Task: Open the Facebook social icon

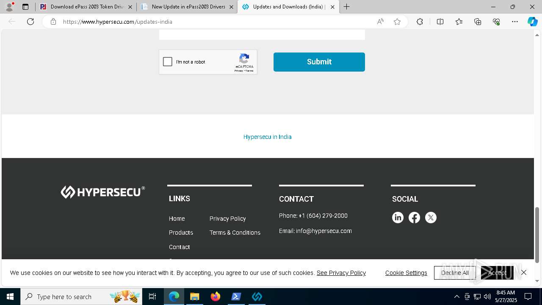Action: tap(414, 218)
